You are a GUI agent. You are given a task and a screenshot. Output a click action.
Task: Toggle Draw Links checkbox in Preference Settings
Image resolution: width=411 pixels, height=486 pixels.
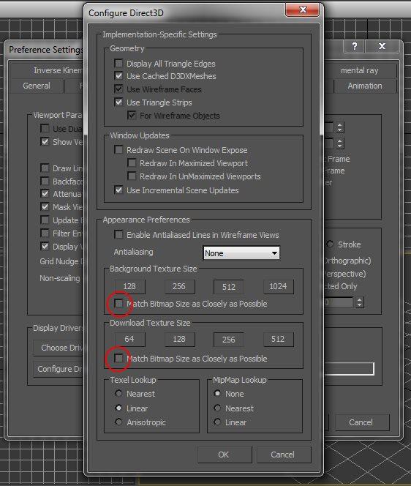tap(45, 168)
